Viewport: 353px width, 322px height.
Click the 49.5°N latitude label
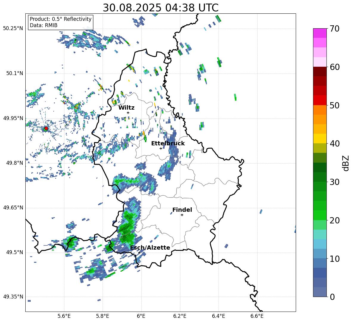click(14, 252)
